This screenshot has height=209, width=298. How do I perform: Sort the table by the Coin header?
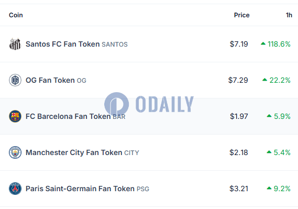click(x=16, y=15)
